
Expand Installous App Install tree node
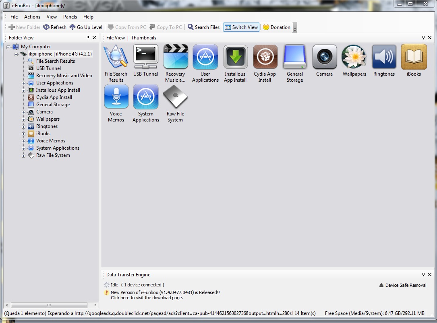click(24, 91)
